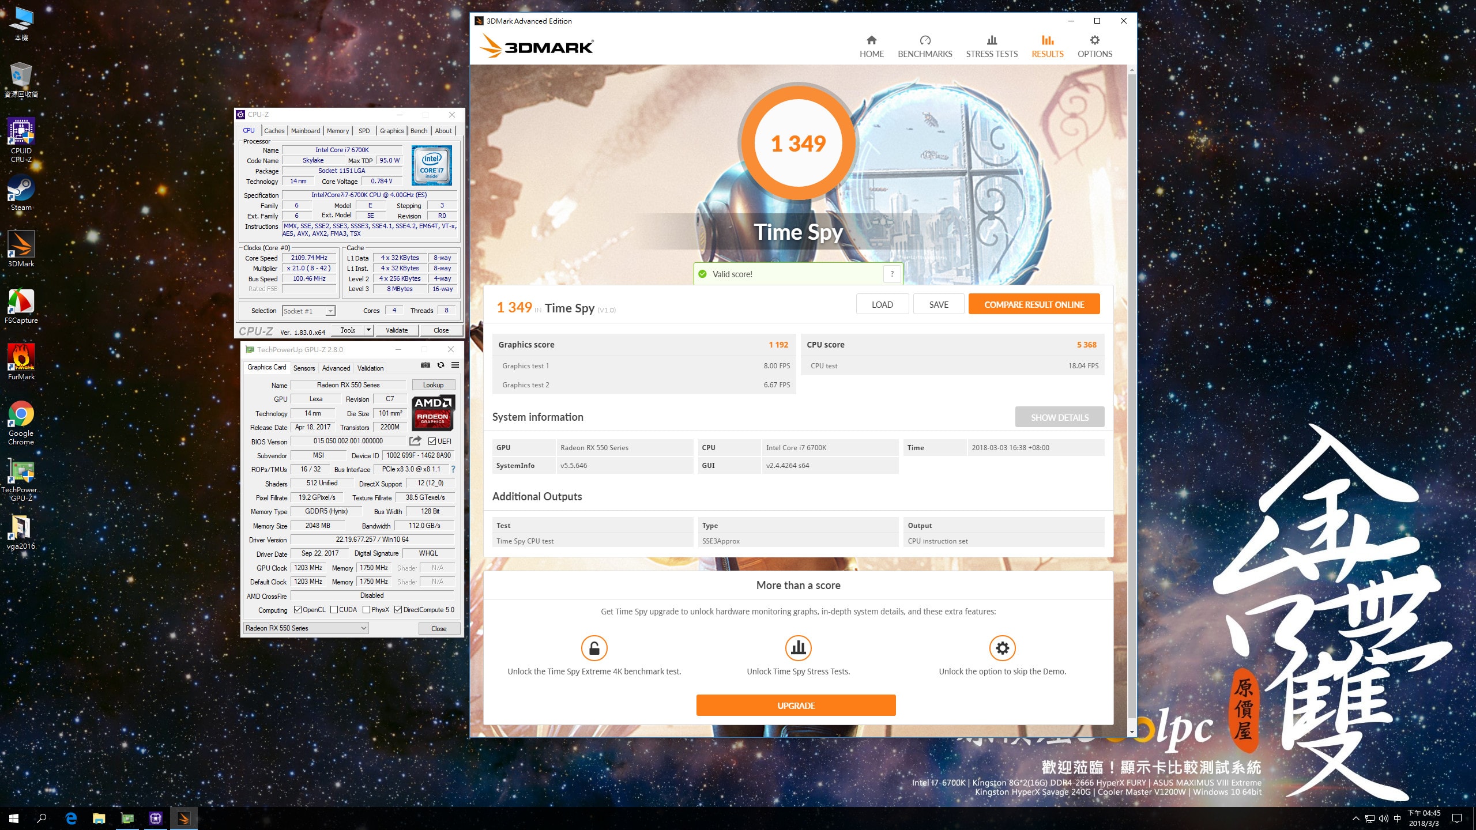Open the Options gear in 3DMark

point(1094,40)
